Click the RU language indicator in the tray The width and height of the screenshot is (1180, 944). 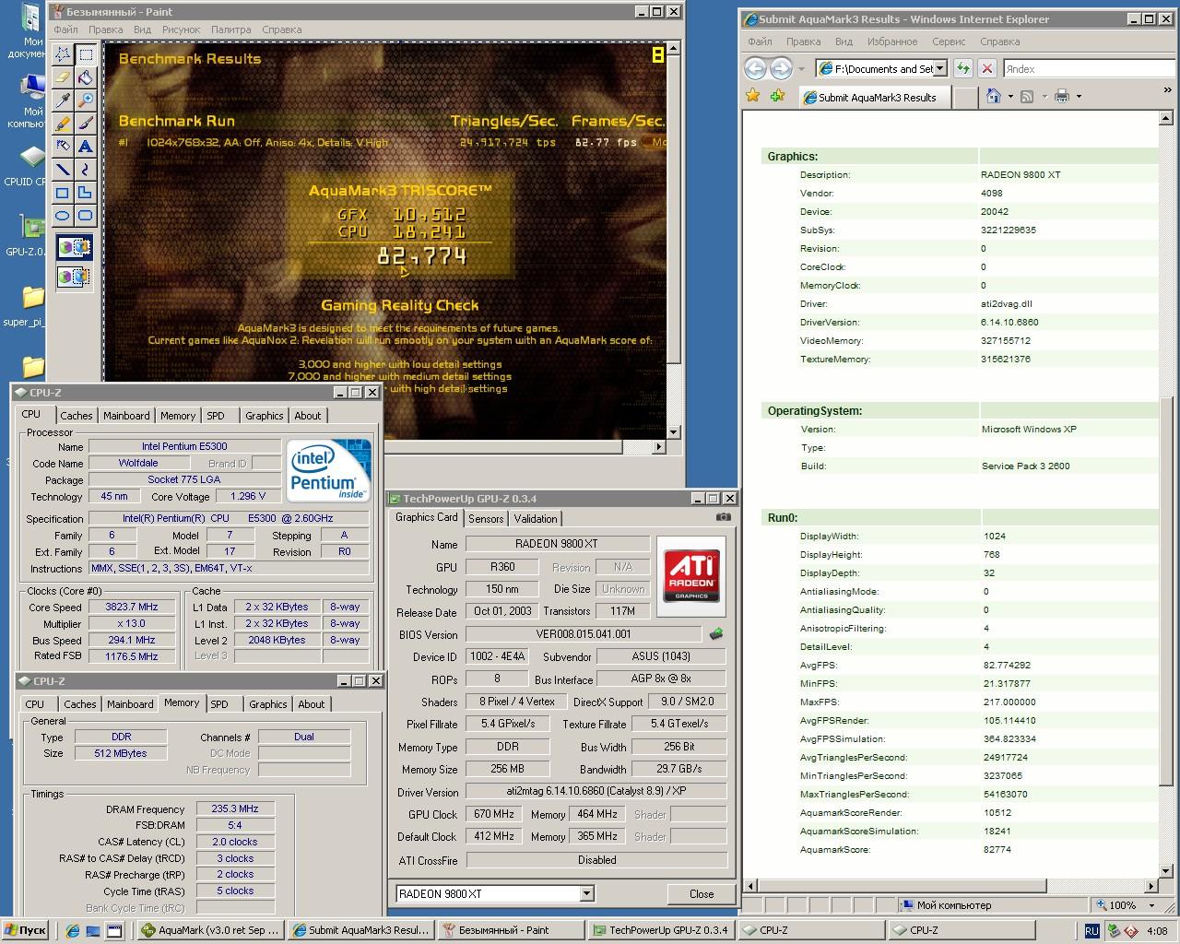click(x=1091, y=931)
